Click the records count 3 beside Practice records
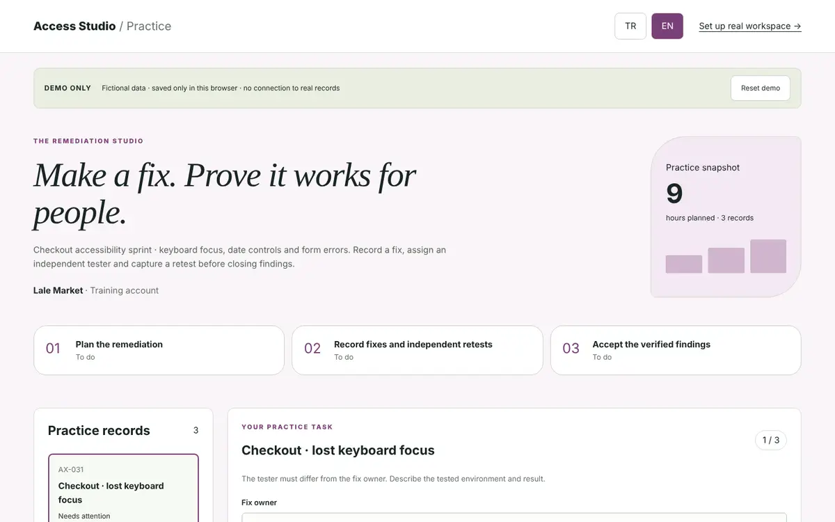This screenshot has height=522, width=835. (x=196, y=431)
